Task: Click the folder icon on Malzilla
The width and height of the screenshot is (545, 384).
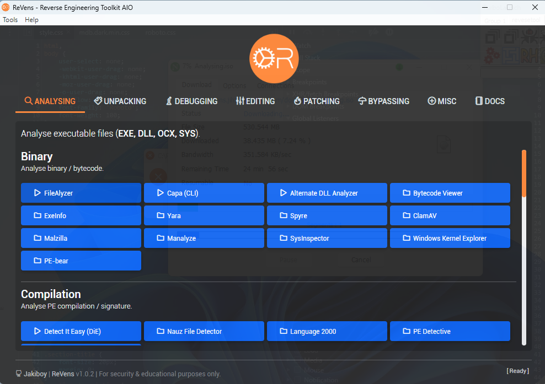Action: [38, 238]
